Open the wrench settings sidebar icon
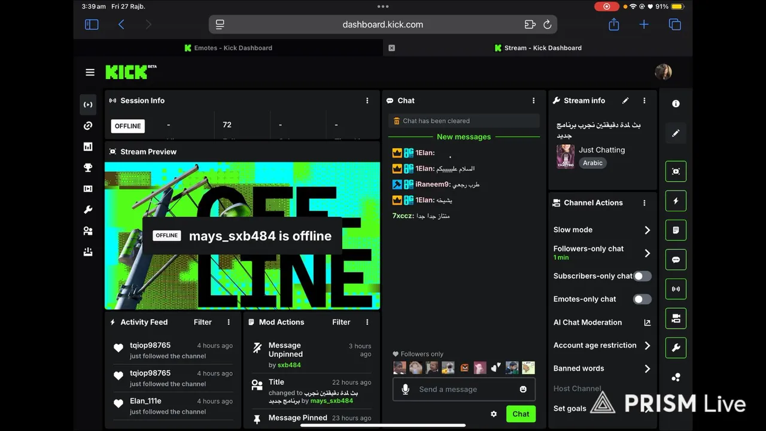 [x=88, y=210]
